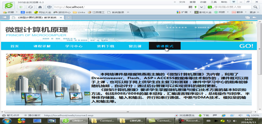The image size is (262, 124).
Task: Click the skin shirt icon in title bar
Action: [234, 2]
